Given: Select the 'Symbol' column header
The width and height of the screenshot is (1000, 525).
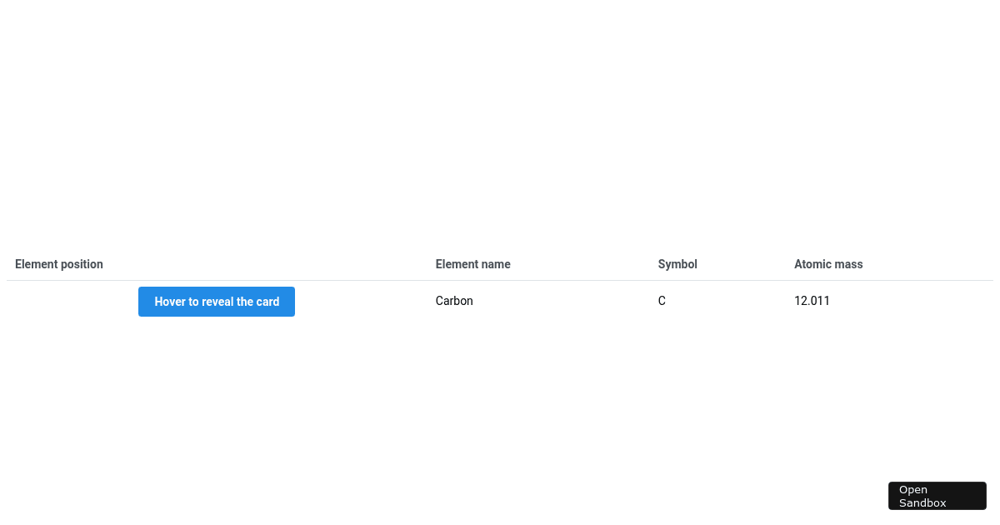Looking at the screenshot, I should [677, 264].
